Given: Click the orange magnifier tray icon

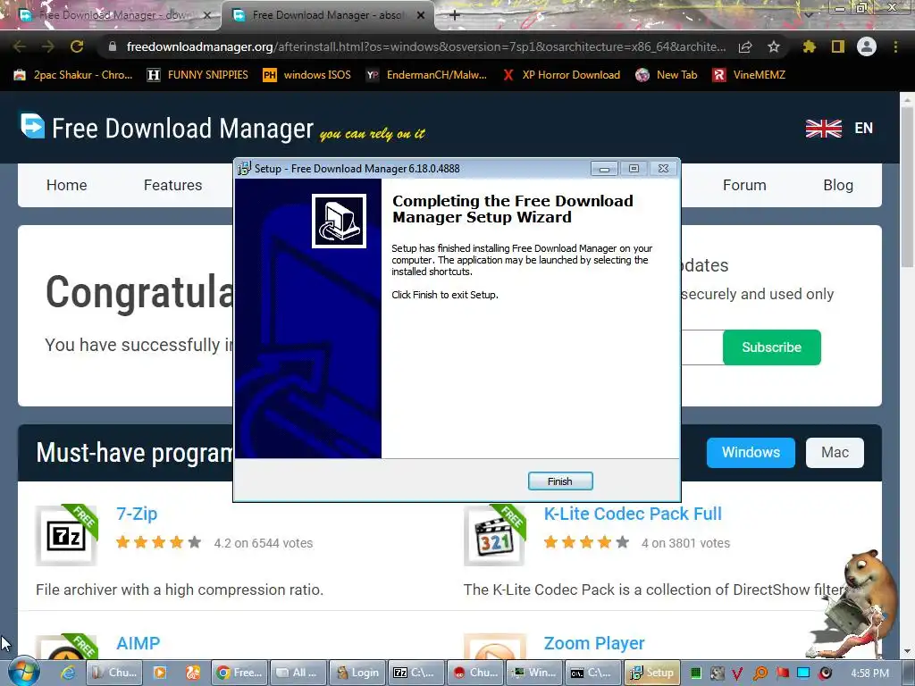Looking at the screenshot, I should (x=760, y=673).
